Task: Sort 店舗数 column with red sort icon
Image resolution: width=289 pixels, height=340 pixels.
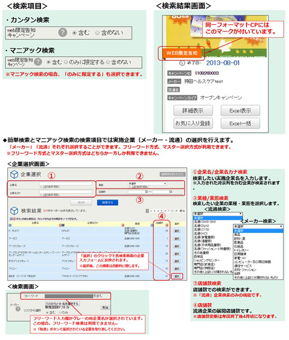Action: (x=167, y=225)
